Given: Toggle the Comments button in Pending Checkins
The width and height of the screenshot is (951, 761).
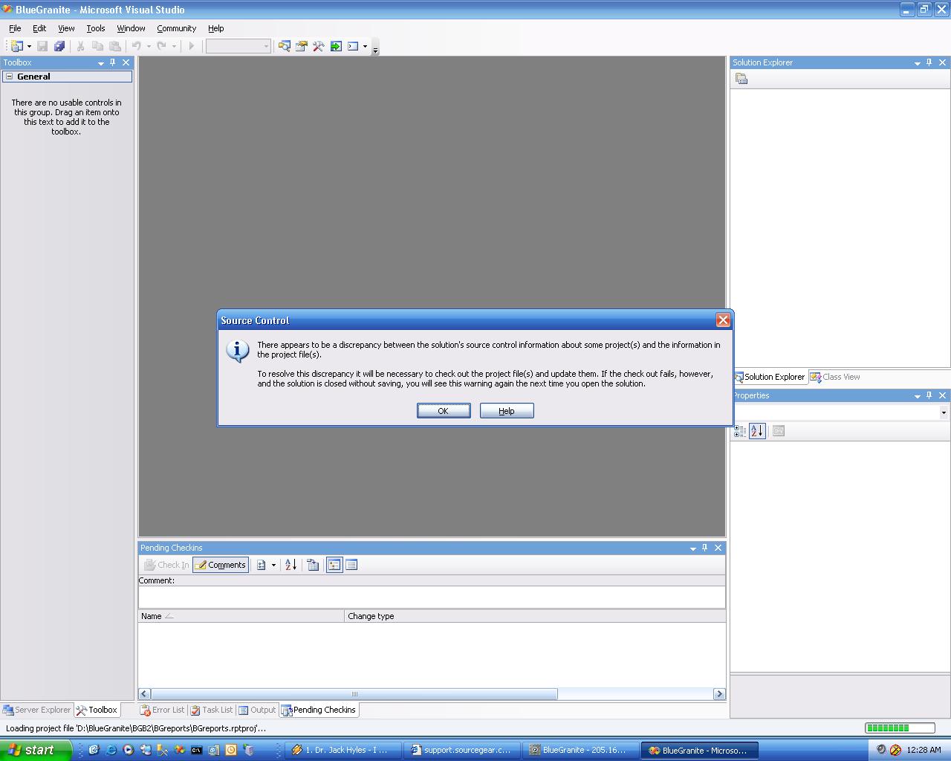Looking at the screenshot, I should (220, 565).
